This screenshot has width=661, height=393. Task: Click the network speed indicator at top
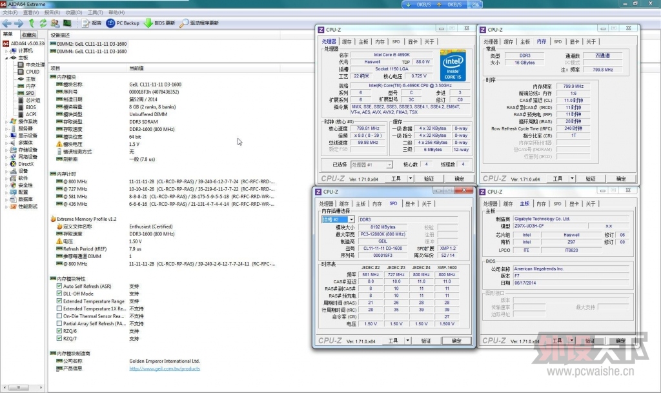click(442, 5)
